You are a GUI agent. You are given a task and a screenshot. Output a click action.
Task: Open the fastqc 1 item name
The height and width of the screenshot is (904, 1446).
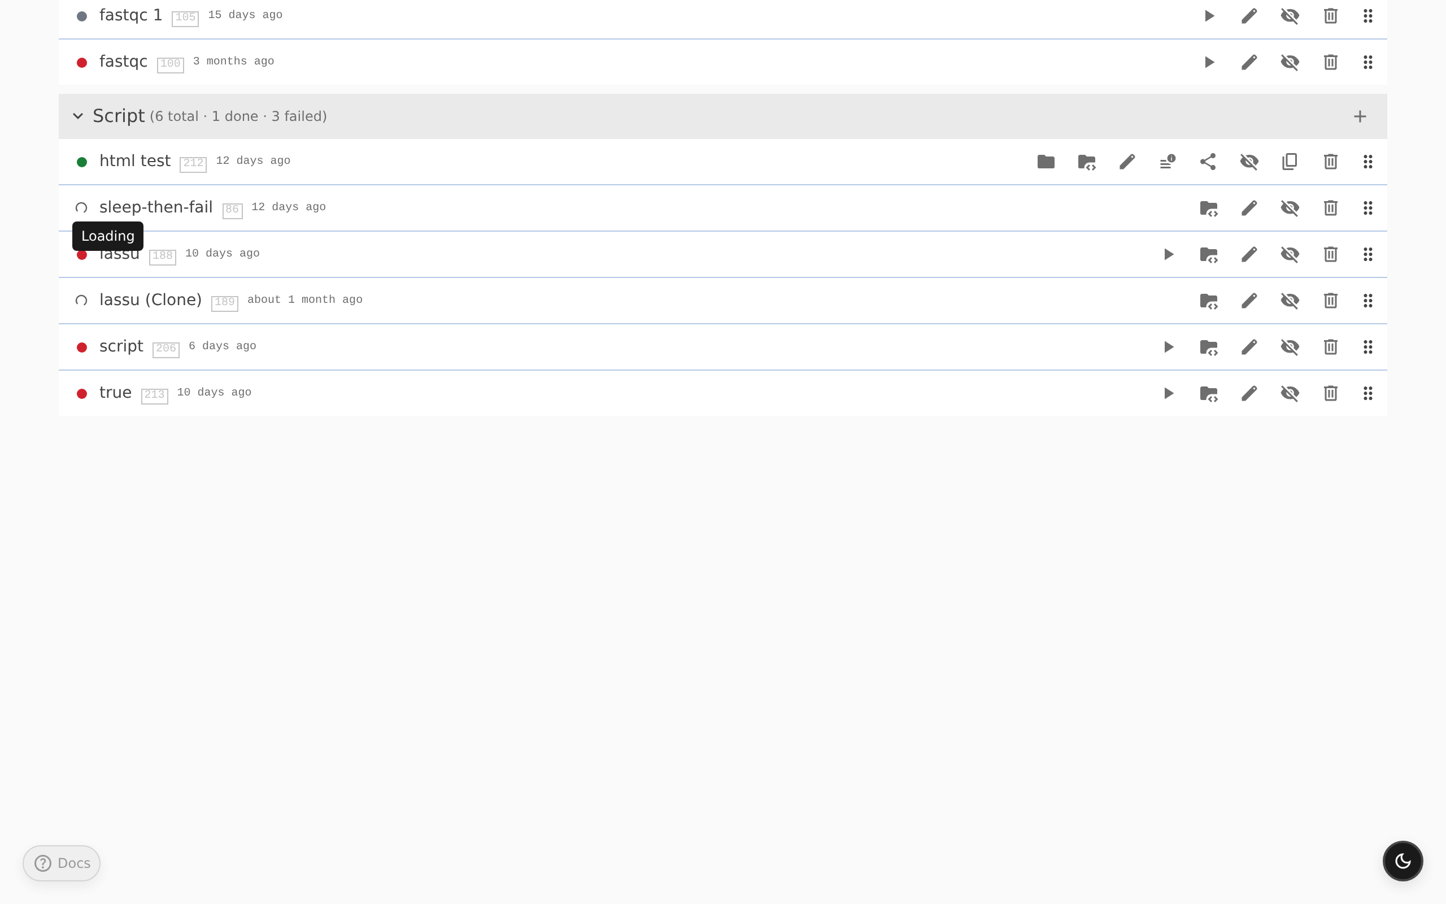[131, 15]
